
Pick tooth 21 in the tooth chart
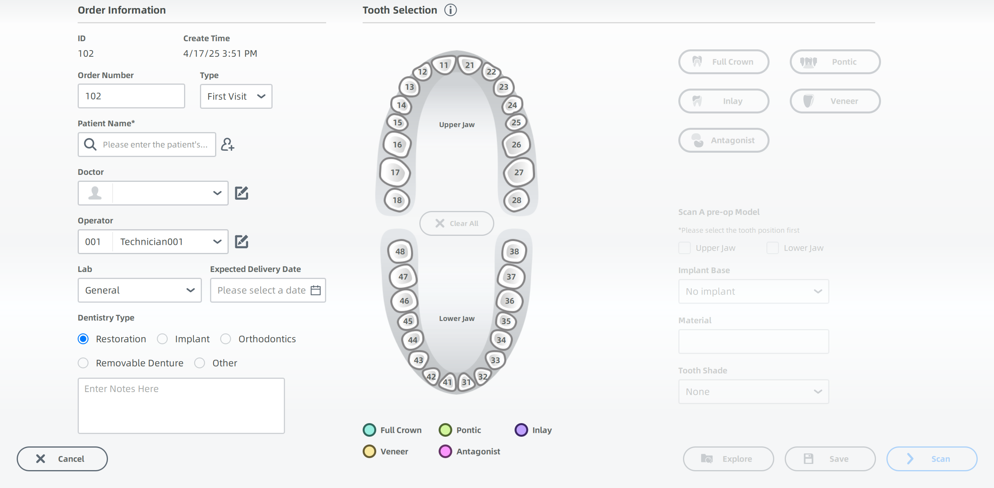469,65
